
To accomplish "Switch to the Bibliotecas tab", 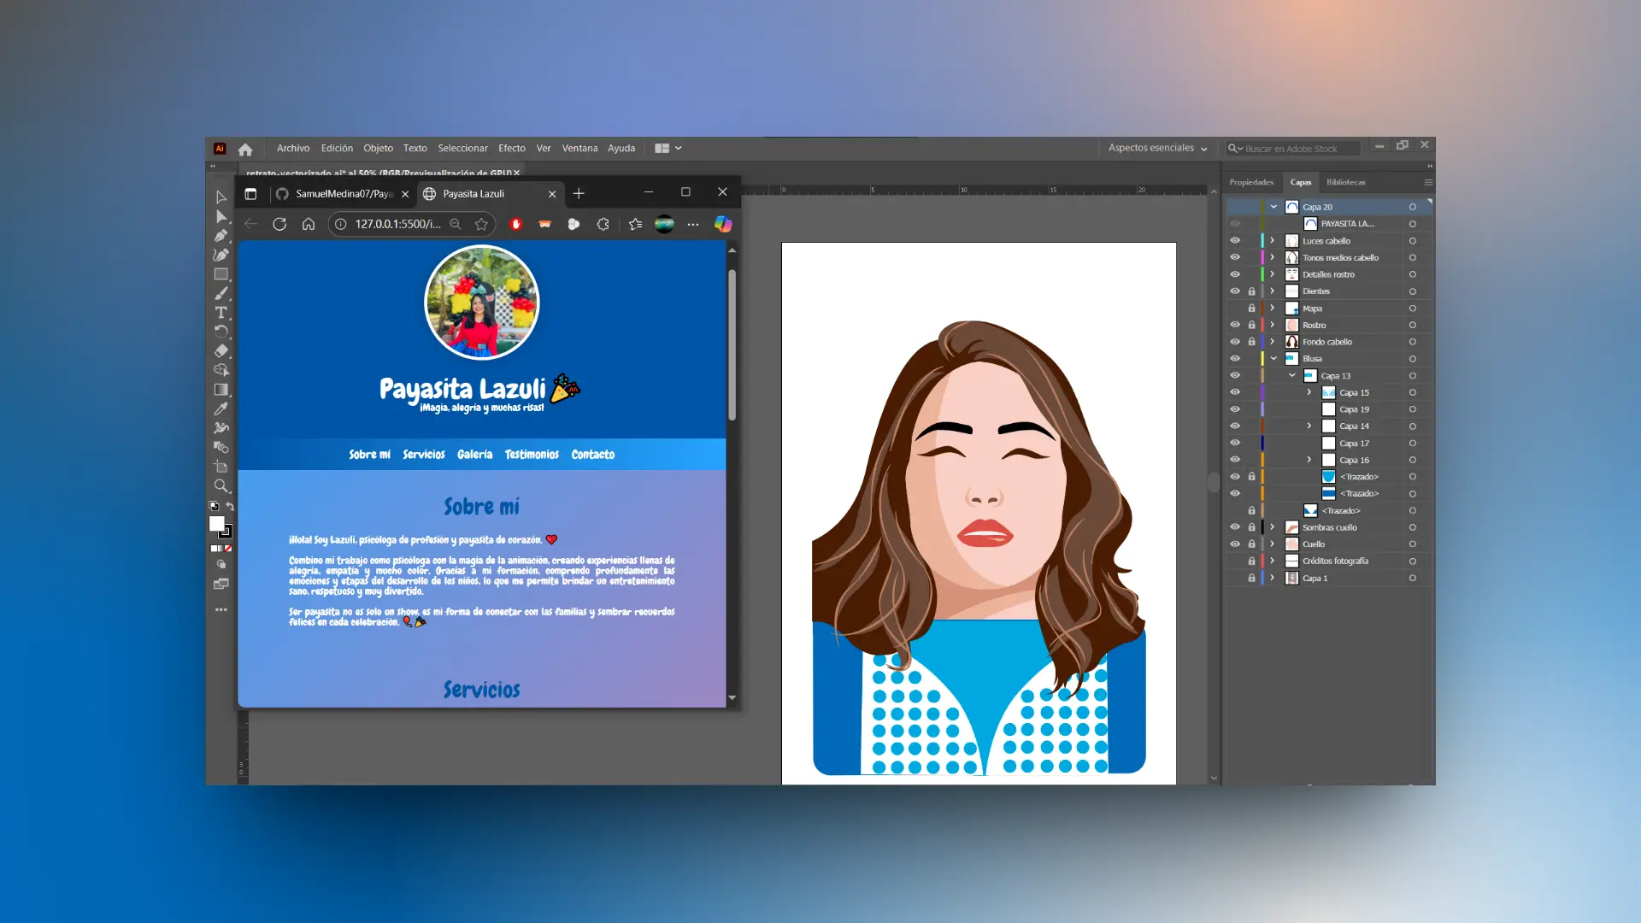I will click(1347, 182).
